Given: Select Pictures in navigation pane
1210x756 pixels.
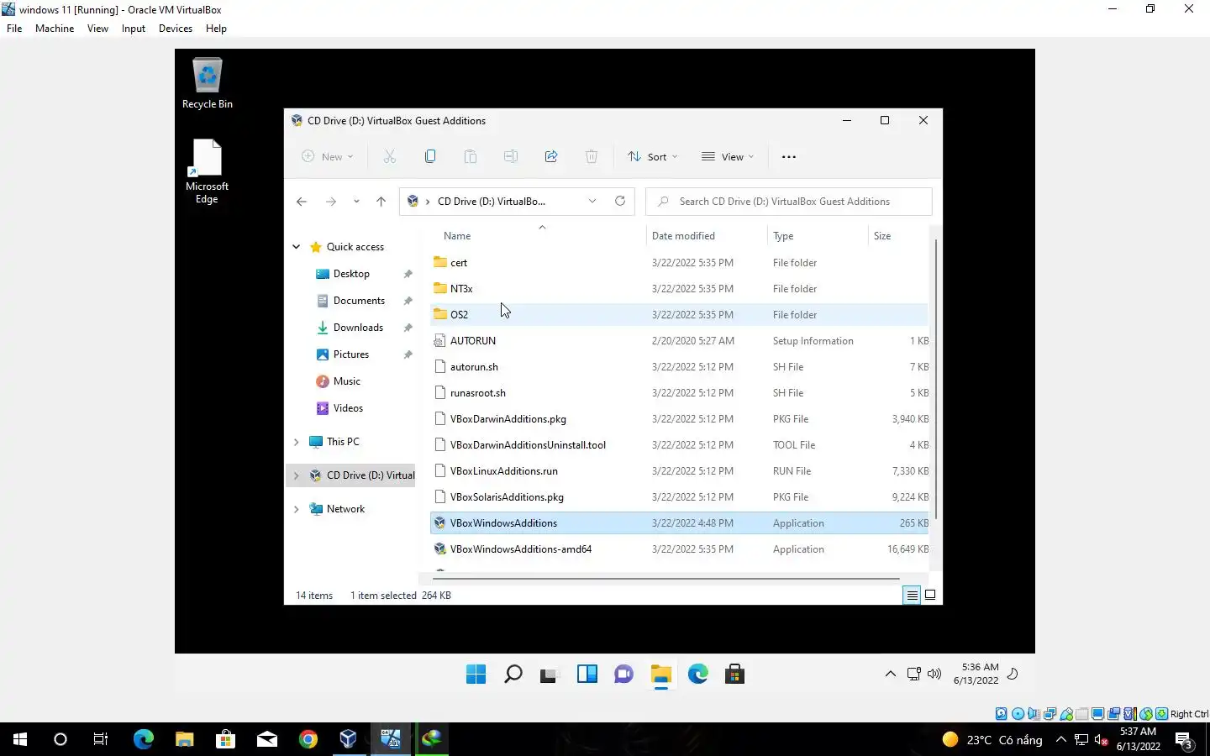Looking at the screenshot, I should (x=351, y=354).
